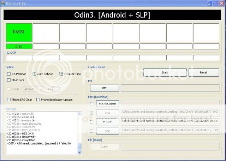Minimize the Odin3 window
Image resolution: width=226 pixels, height=161 pixels.
point(210,3)
